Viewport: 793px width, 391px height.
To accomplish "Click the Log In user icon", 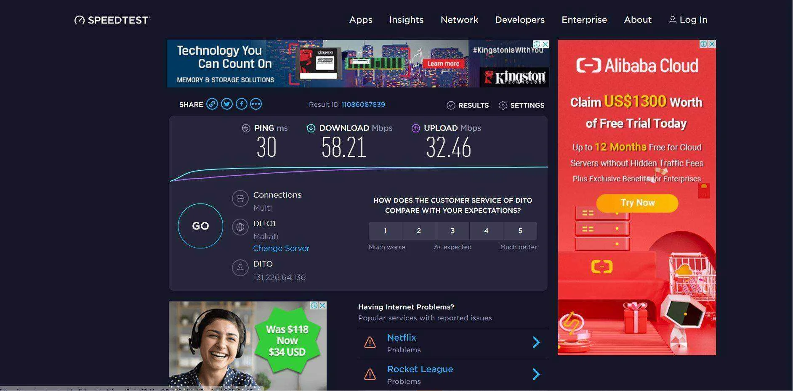I will (673, 20).
